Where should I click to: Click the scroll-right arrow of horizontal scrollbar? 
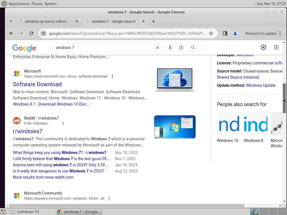point(280,206)
